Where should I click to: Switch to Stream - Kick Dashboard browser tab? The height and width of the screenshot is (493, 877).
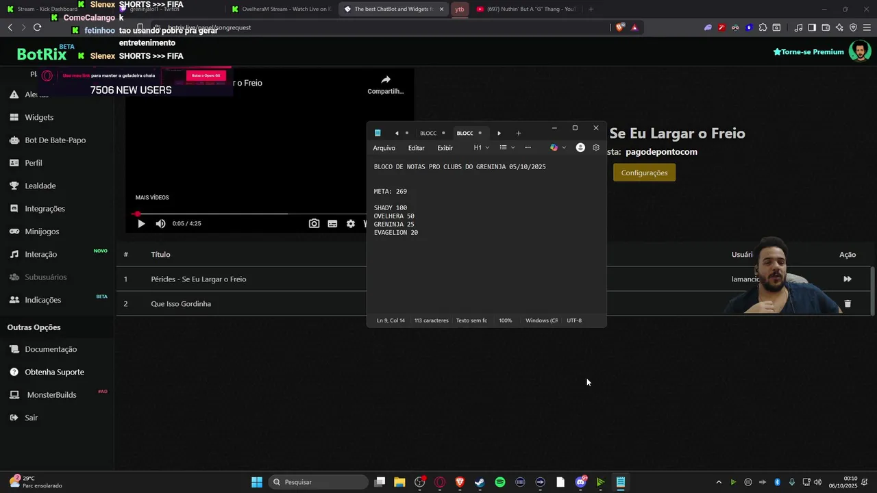pyautogui.click(x=47, y=9)
